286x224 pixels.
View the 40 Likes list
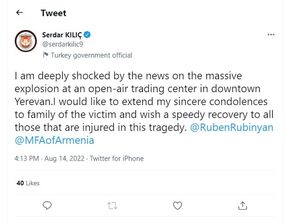28,183
